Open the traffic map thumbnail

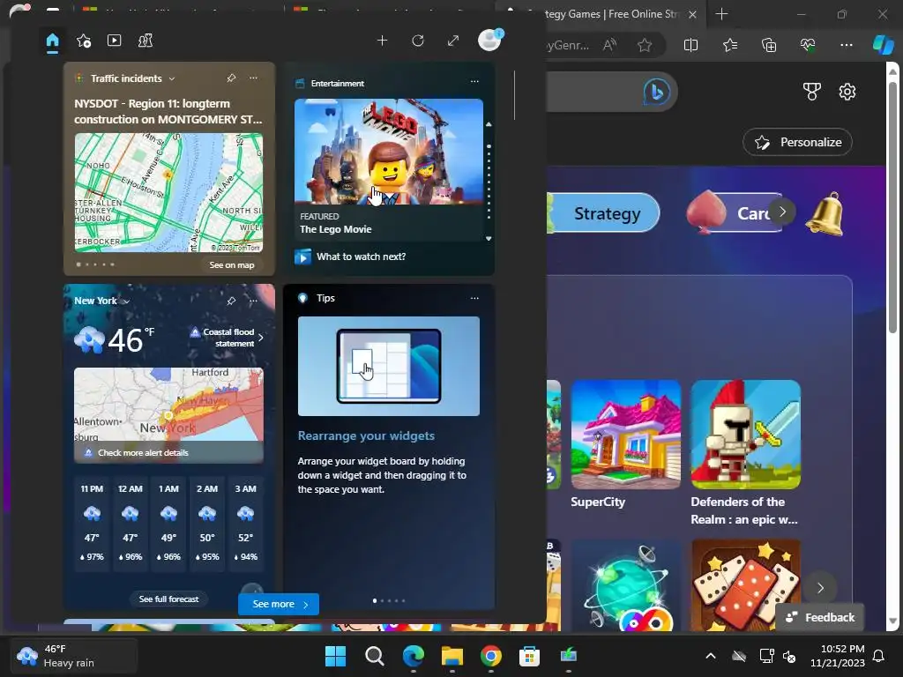pyautogui.click(x=168, y=192)
